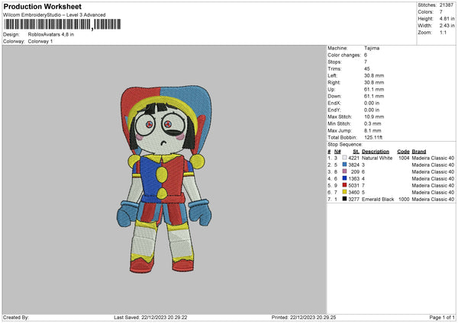Click the Colors value 7 in header

click(440, 12)
